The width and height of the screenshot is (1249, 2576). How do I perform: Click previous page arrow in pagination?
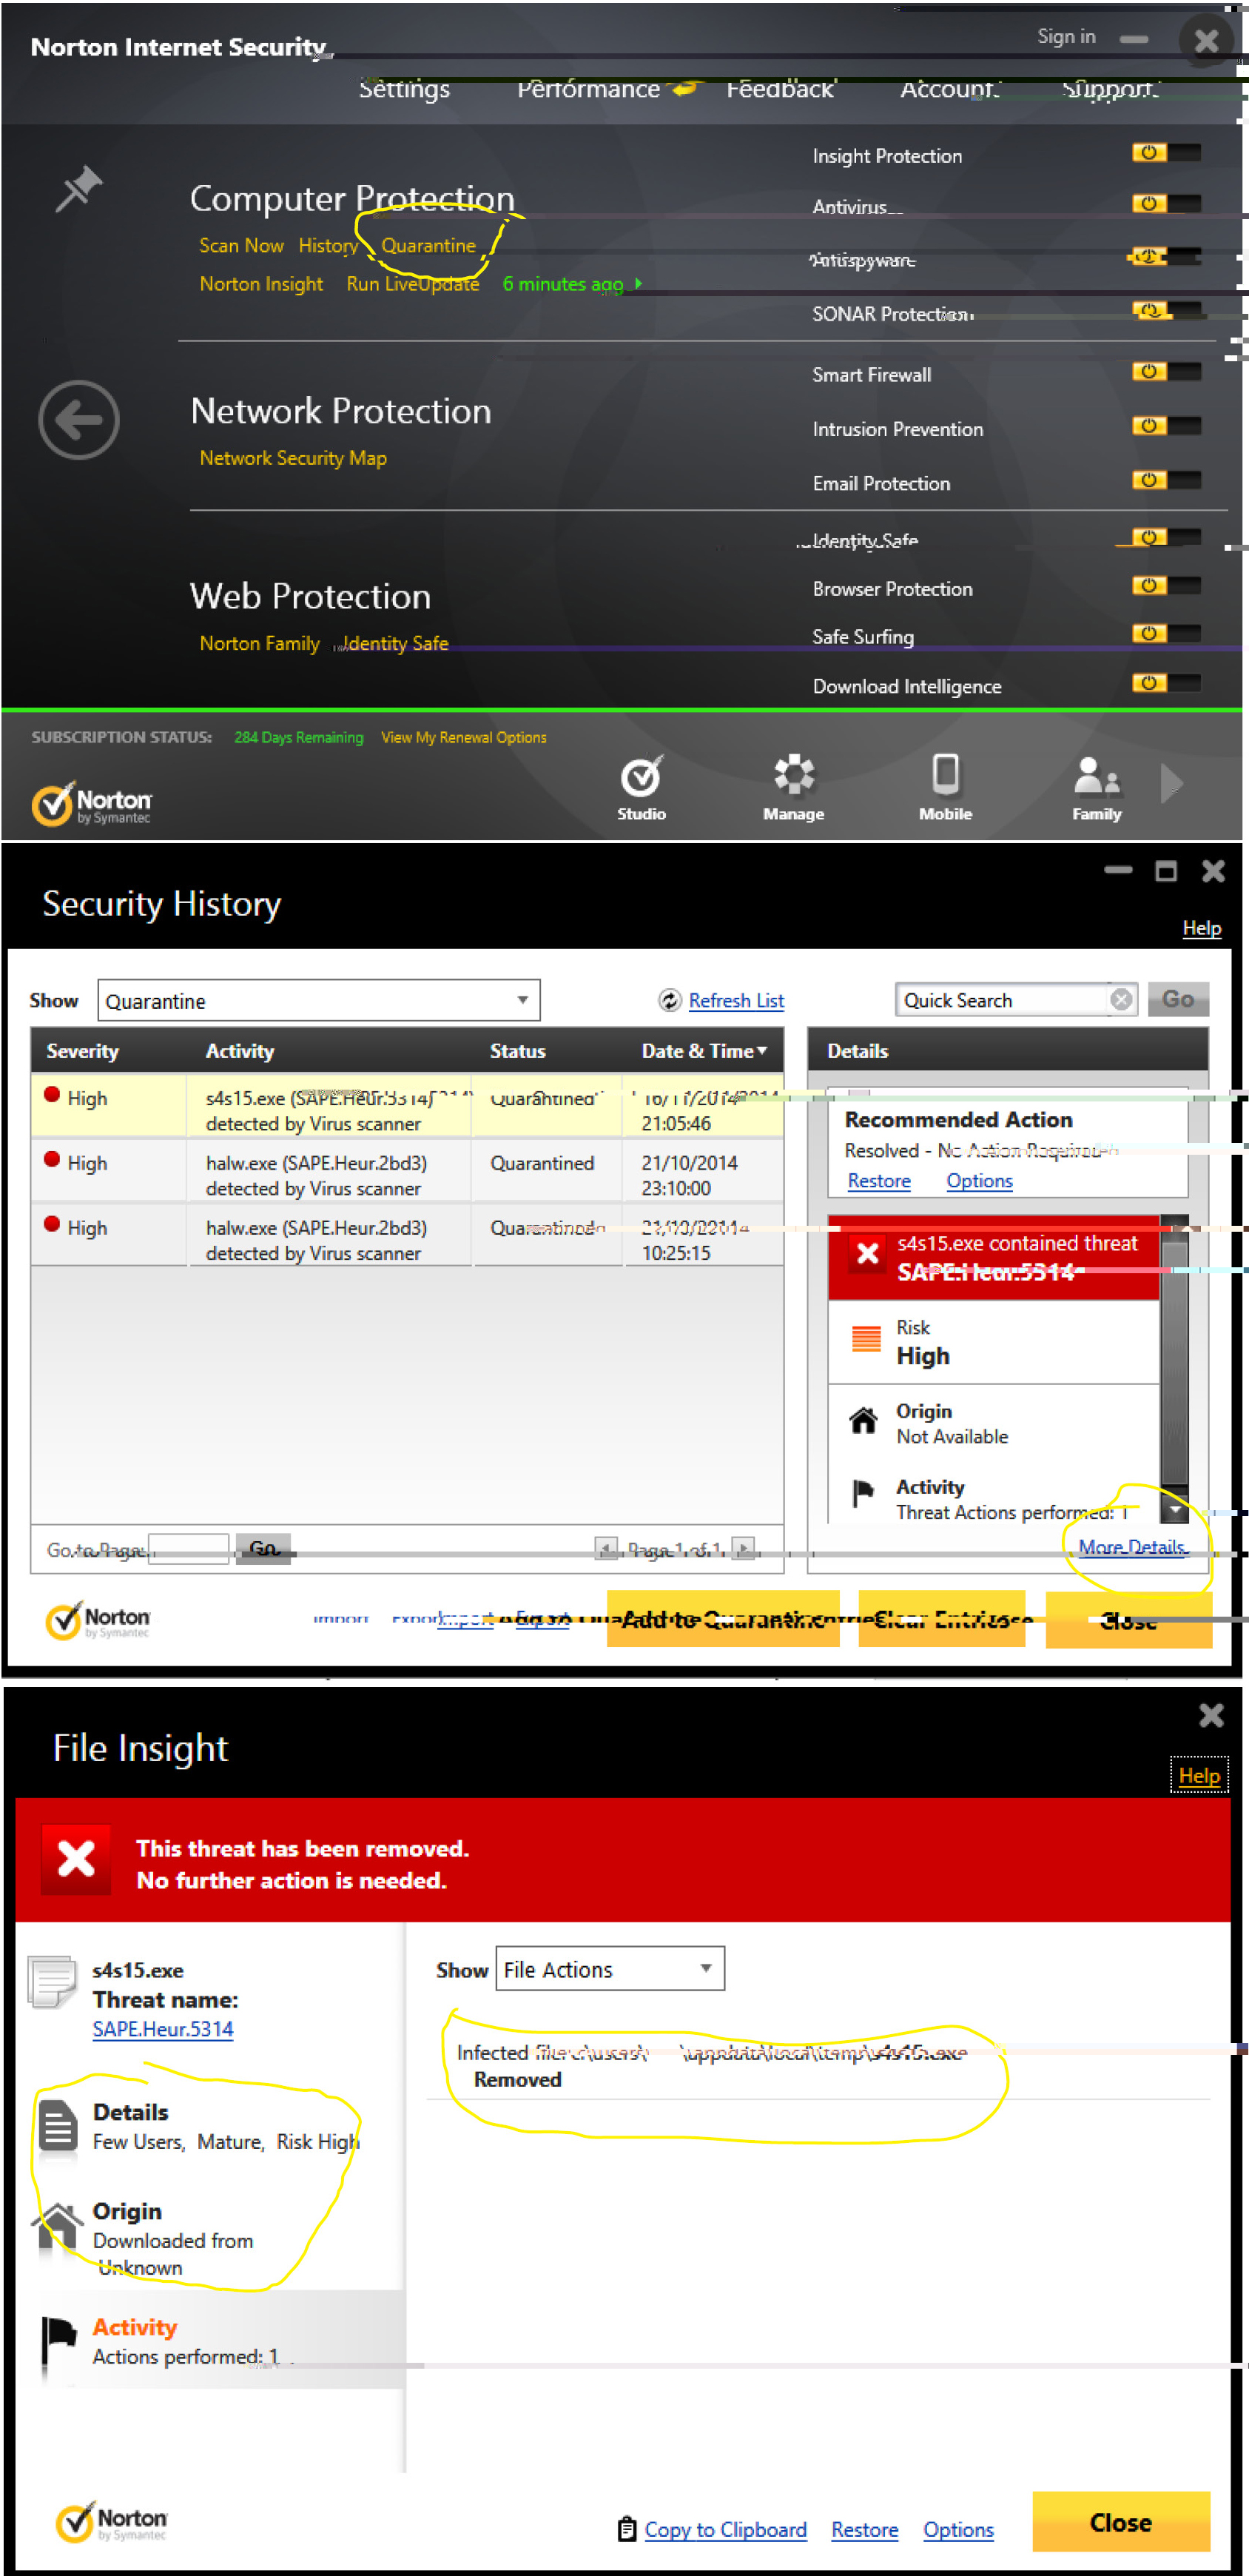[605, 1549]
